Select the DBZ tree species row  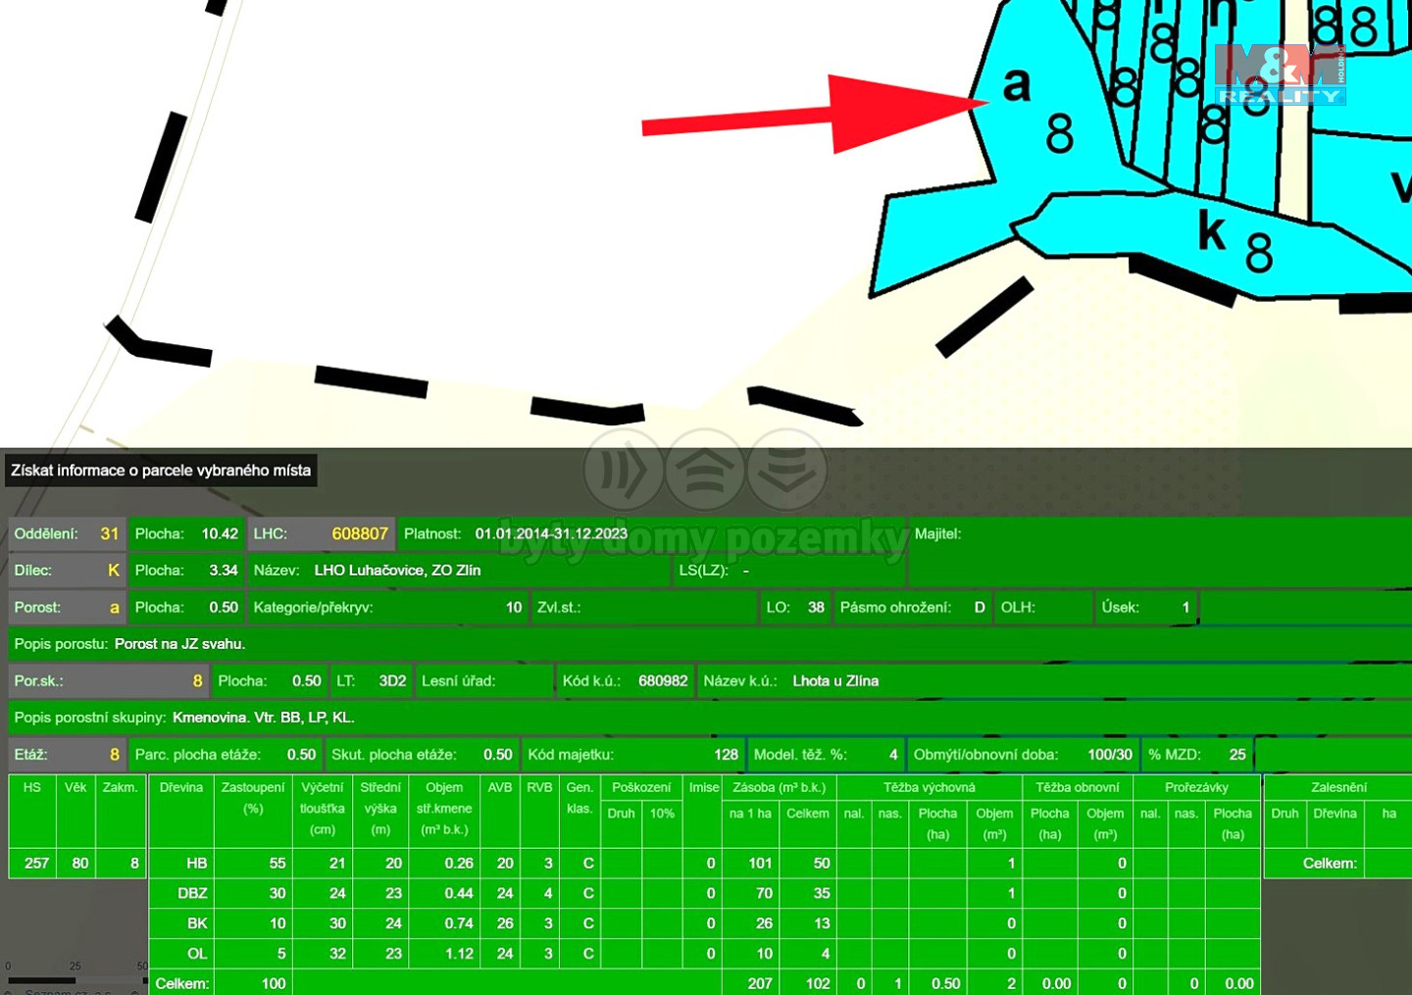point(192,893)
